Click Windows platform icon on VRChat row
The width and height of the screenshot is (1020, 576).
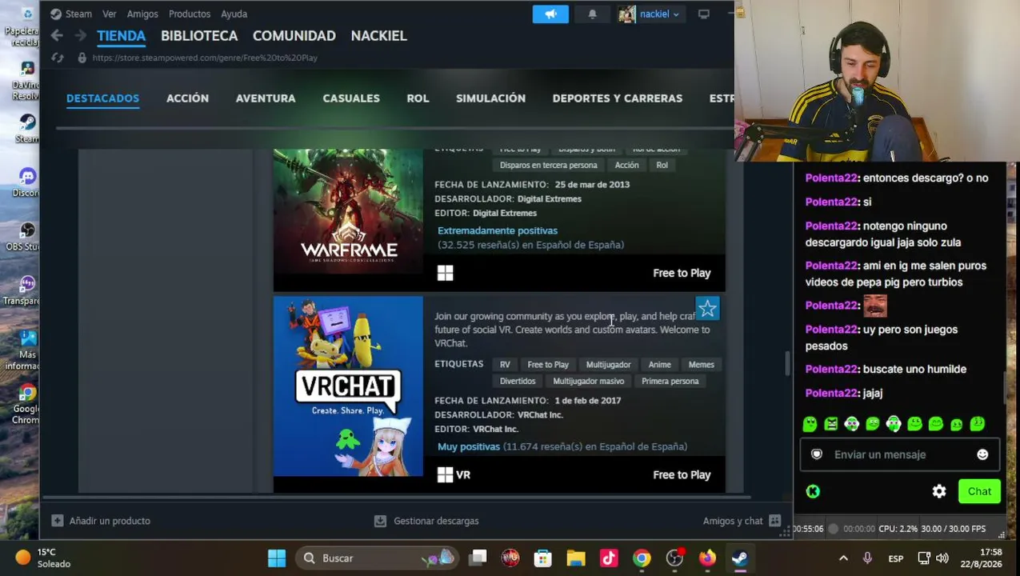click(445, 474)
